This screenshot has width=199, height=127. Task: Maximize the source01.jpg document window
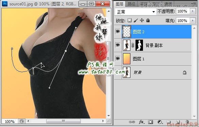tap(91, 4)
